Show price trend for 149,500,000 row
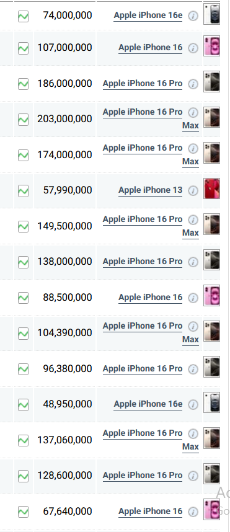230x532 pixels. (x=23, y=226)
